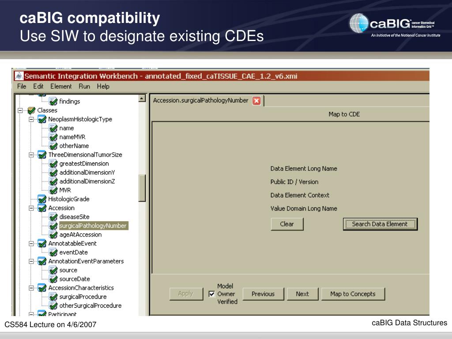This screenshot has height=339, width=452.
Task: Open the Help menu
Action: coord(103,87)
